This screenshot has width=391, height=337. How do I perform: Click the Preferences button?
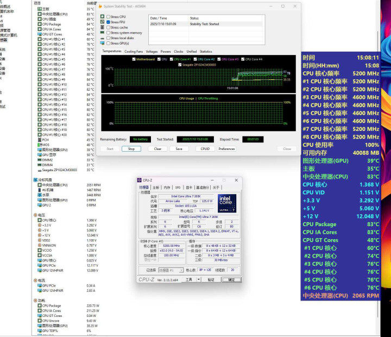[226, 148]
